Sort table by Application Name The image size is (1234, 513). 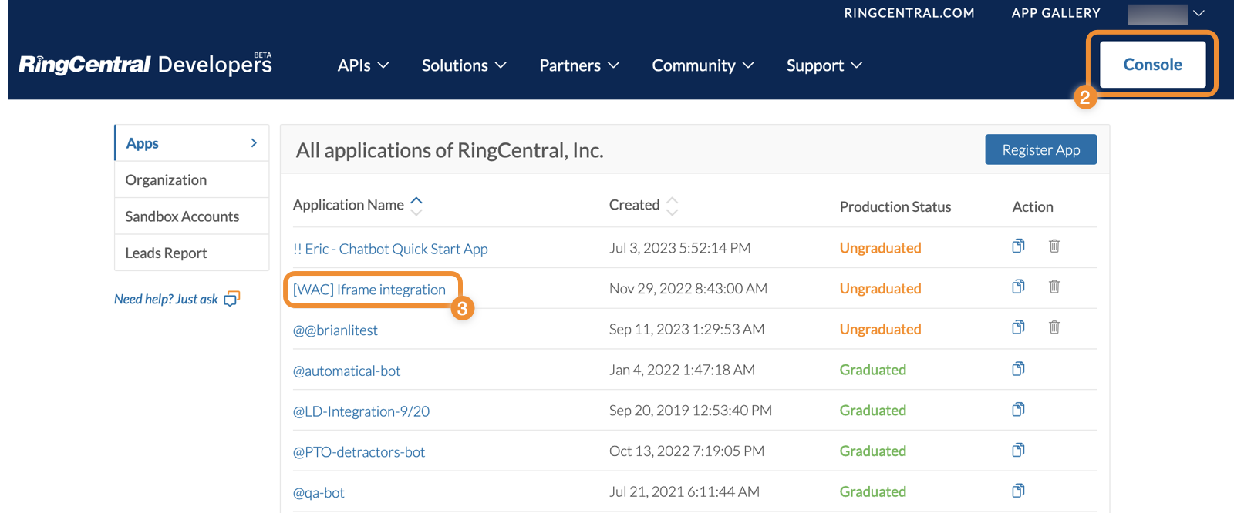(x=416, y=205)
